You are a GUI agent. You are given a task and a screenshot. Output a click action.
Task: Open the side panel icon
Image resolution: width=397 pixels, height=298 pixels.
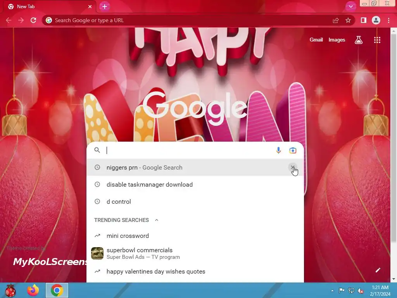click(x=364, y=20)
